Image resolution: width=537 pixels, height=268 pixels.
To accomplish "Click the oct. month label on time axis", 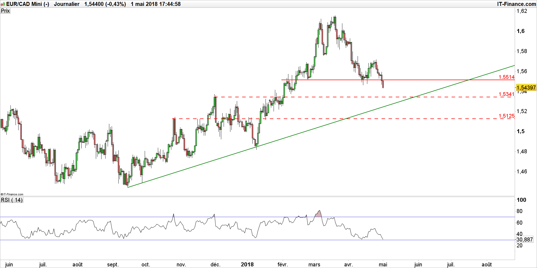I will [146, 265].
